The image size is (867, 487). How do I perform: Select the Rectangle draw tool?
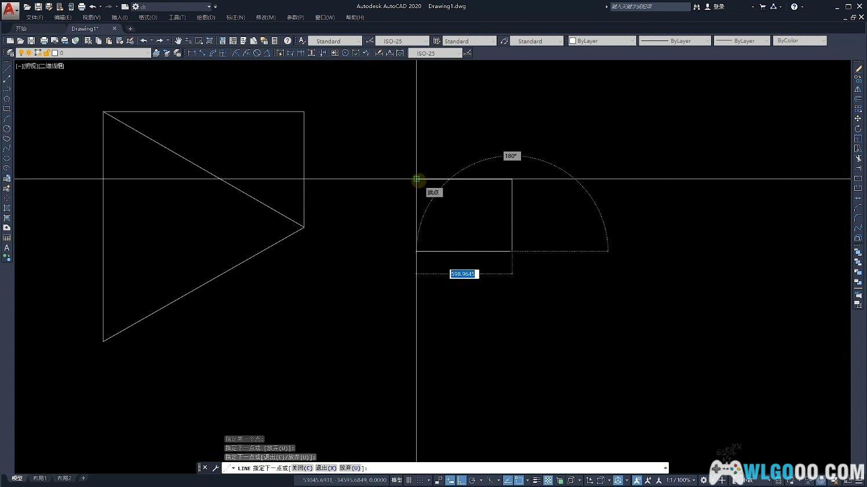point(7,109)
